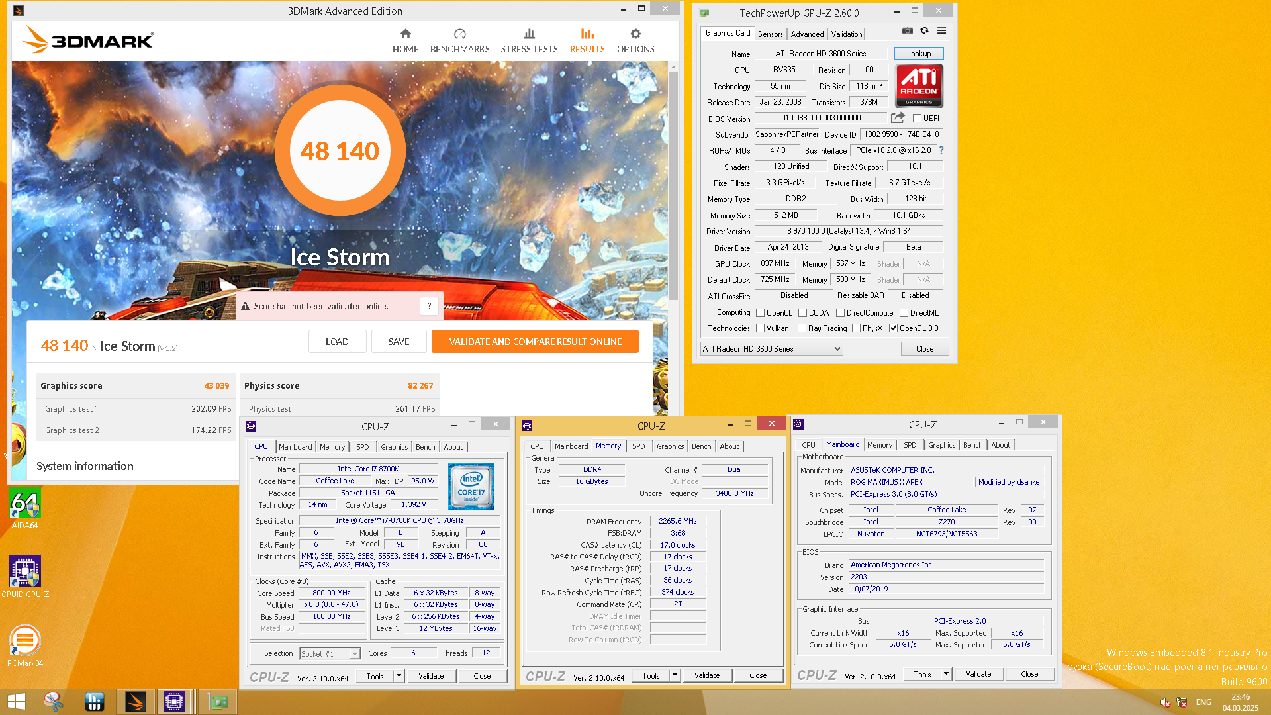The height and width of the screenshot is (715, 1271).
Task: Expand Tools arrow in CPU-Z CPU window
Action: tap(399, 676)
